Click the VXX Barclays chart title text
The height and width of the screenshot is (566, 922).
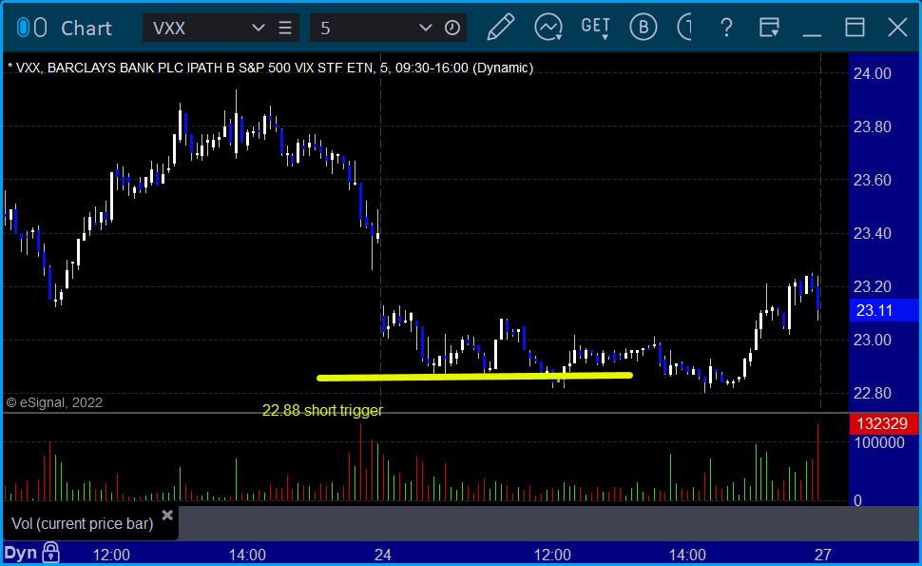(x=271, y=68)
